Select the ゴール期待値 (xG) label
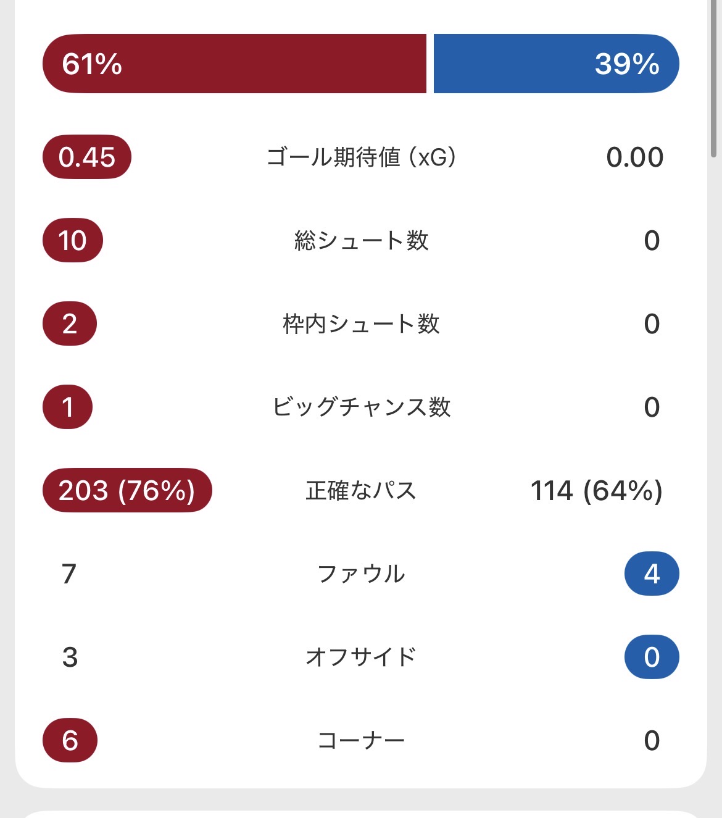The width and height of the screenshot is (722, 818). click(x=361, y=157)
